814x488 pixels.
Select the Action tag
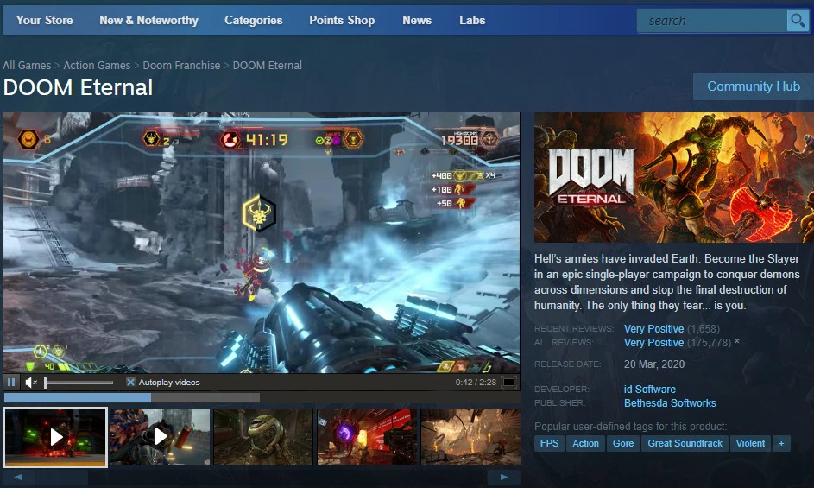pos(585,443)
